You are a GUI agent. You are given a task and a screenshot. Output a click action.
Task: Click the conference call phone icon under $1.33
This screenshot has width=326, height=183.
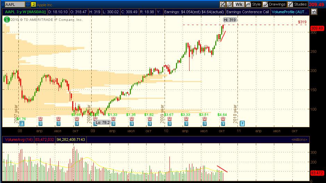point(113,119)
